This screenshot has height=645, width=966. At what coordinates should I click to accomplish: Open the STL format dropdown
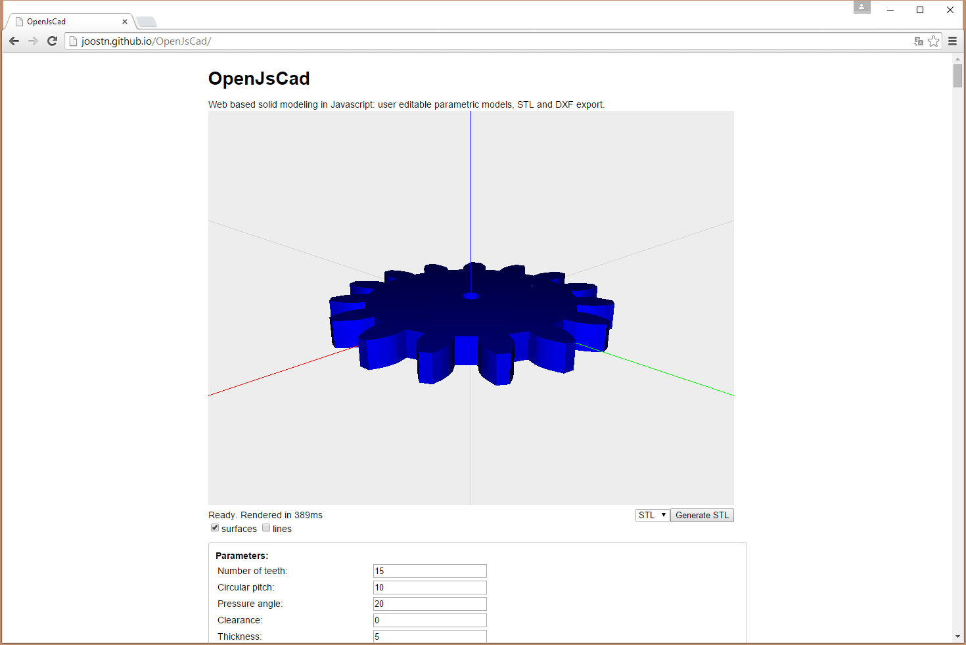653,515
